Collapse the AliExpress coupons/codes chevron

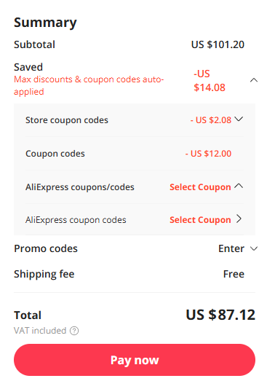pos(239,186)
